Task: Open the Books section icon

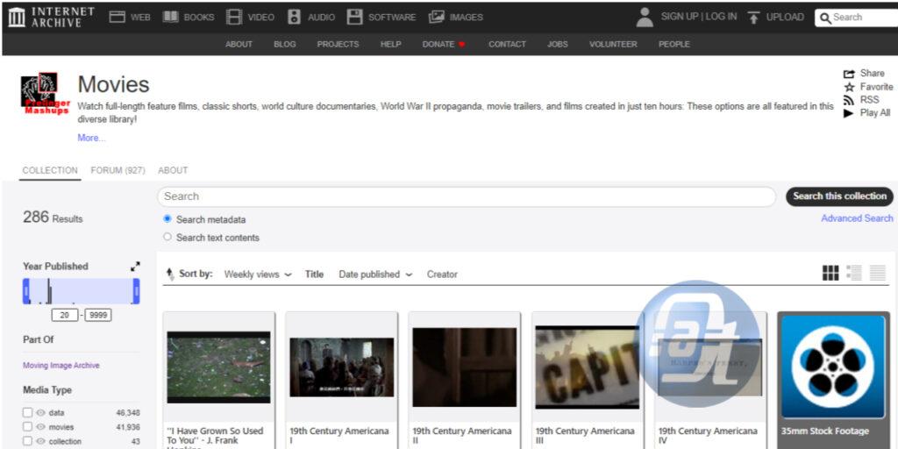Action: (x=171, y=18)
